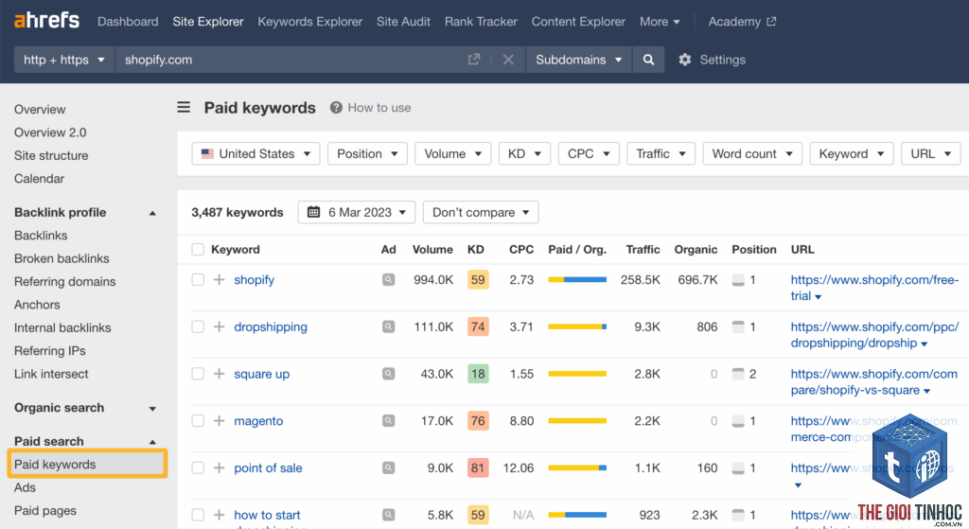969x529 pixels.
Task: Expand plus icon for magento keyword
Action: tap(219, 421)
